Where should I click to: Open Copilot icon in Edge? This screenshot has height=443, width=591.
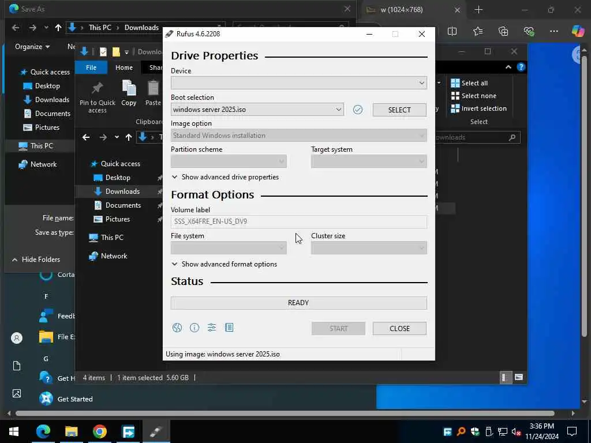pos(577,31)
